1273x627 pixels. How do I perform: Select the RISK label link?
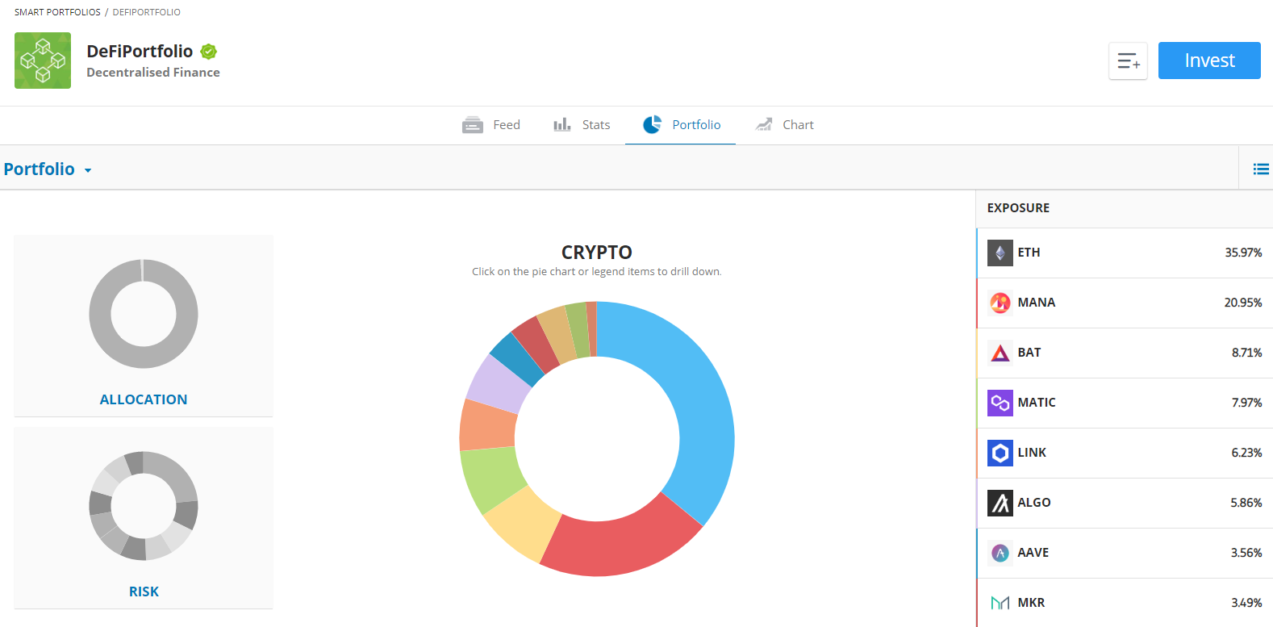coord(144,591)
